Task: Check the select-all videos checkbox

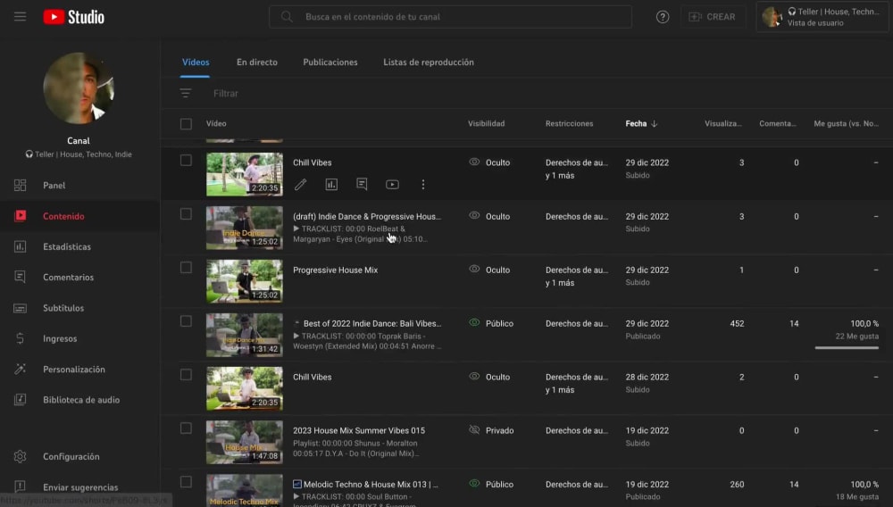Action: (x=186, y=123)
